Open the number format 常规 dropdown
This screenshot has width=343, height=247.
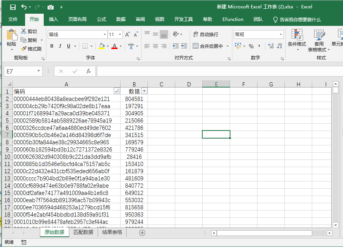(281, 34)
